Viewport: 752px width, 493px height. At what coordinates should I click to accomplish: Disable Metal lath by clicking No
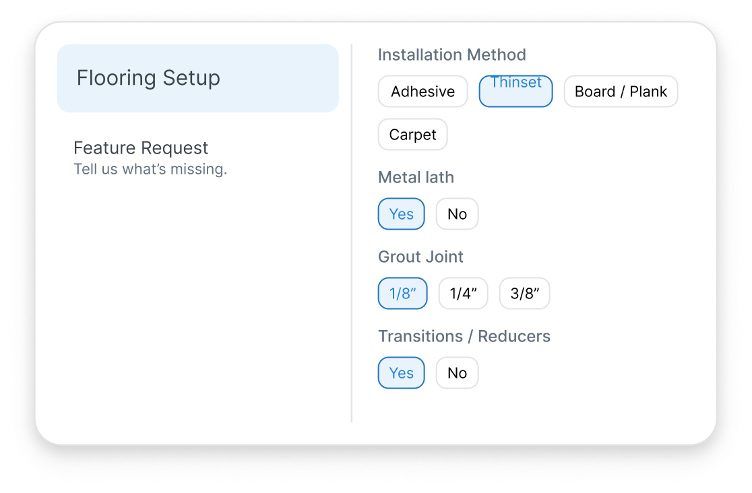click(457, 213)
